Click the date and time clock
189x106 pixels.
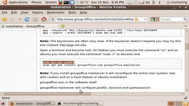[x=107, y=2]
